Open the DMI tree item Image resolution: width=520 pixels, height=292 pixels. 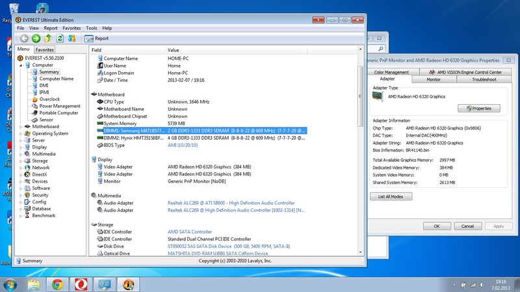[44, 86]
